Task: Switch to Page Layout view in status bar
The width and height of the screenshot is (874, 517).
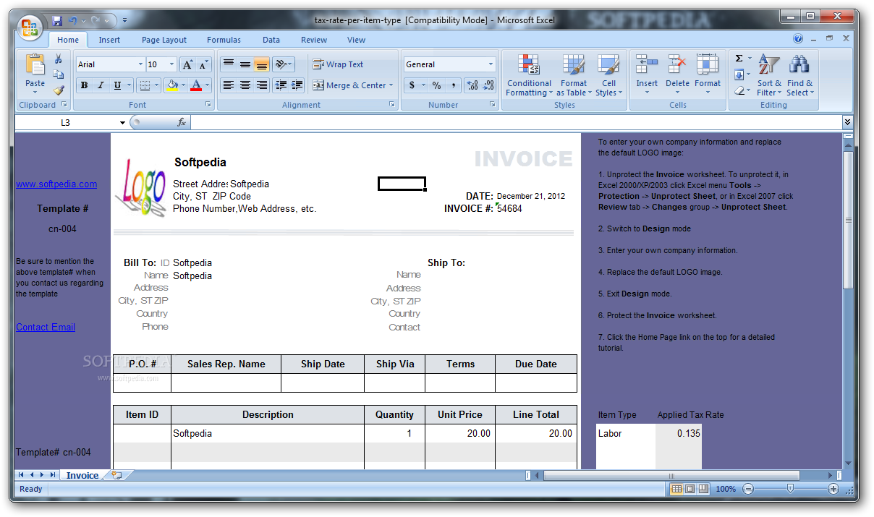Action: pos(690,489)
